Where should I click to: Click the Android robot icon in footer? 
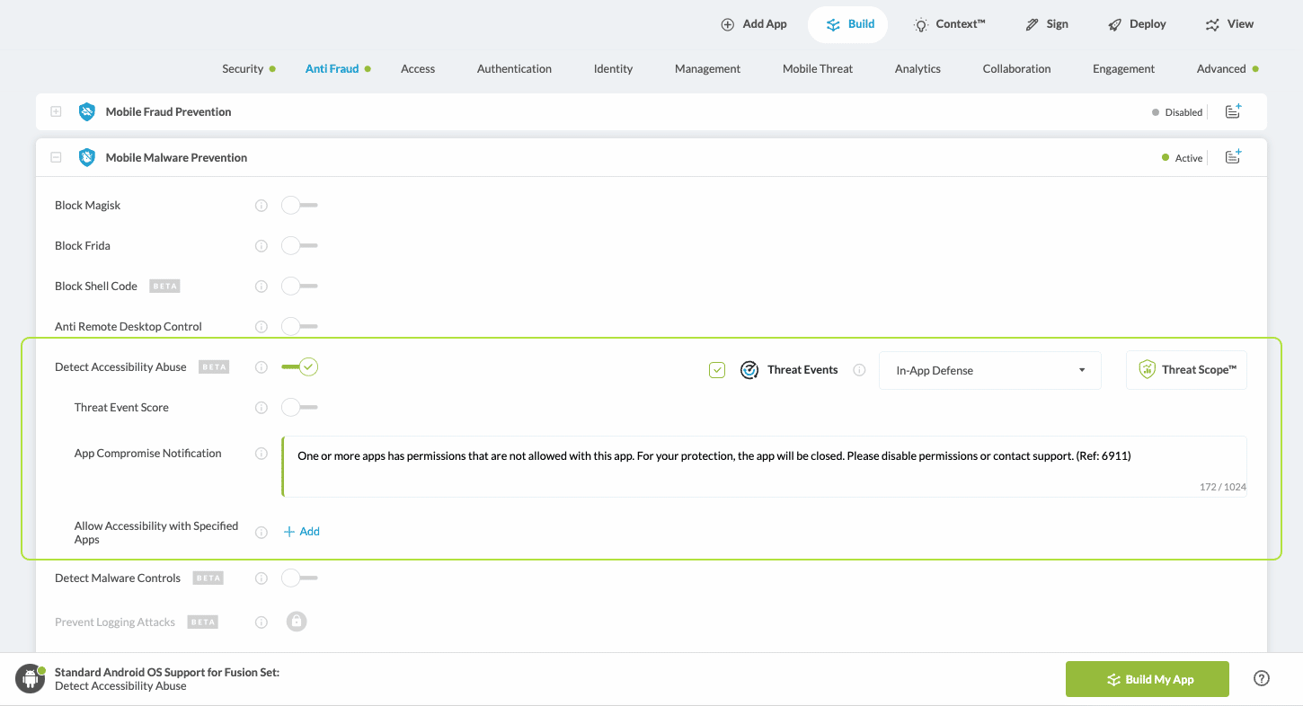point(30,679)
